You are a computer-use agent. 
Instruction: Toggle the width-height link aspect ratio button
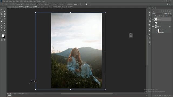point(37,4)
